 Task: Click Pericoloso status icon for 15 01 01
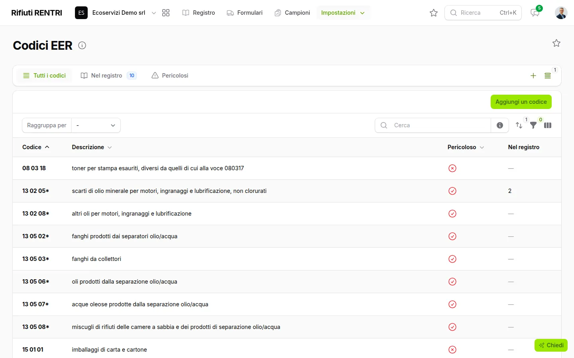click(x=452, y=350)
